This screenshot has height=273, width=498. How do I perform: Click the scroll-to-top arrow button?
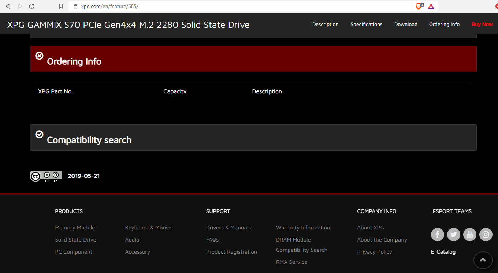tap(483, 260)
